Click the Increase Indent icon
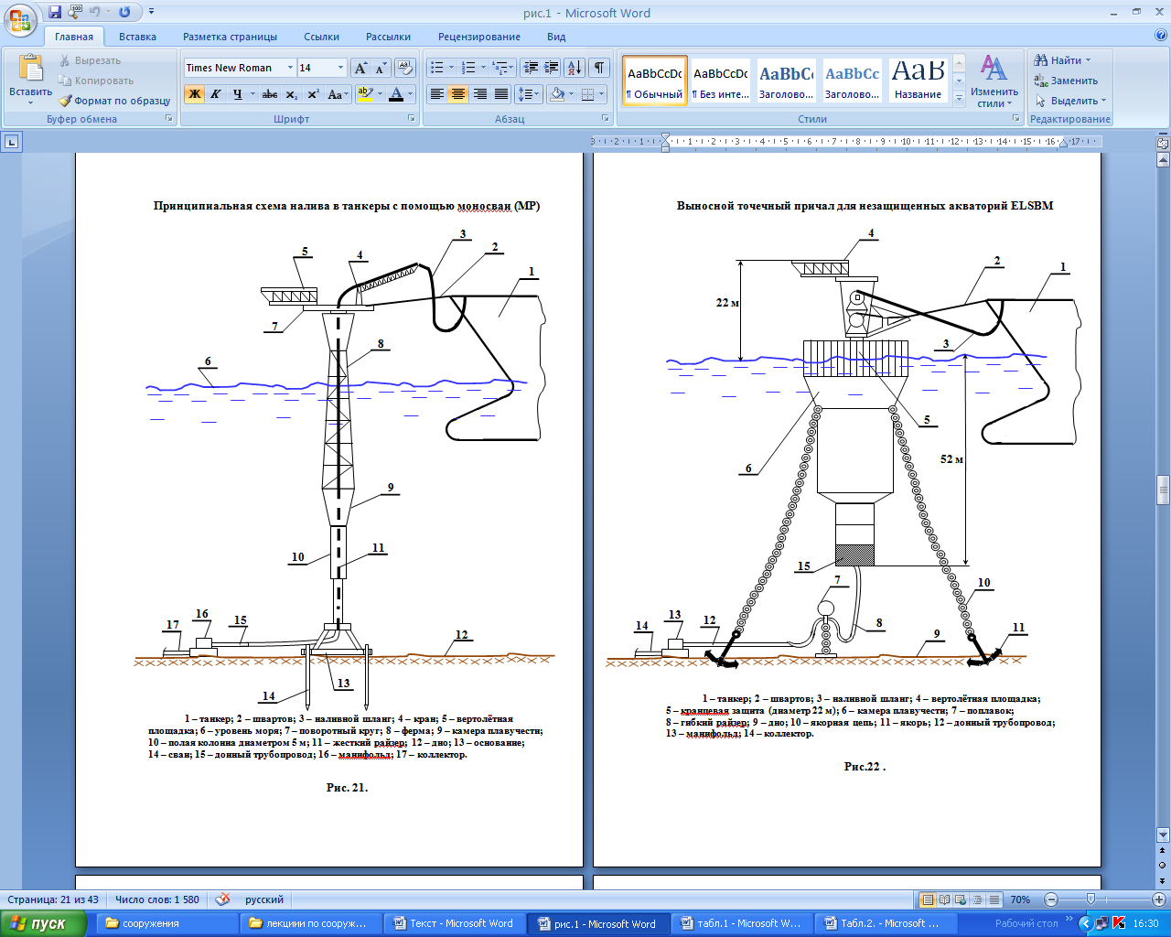This screenshot has width=1171, height=937. point(551,68)
